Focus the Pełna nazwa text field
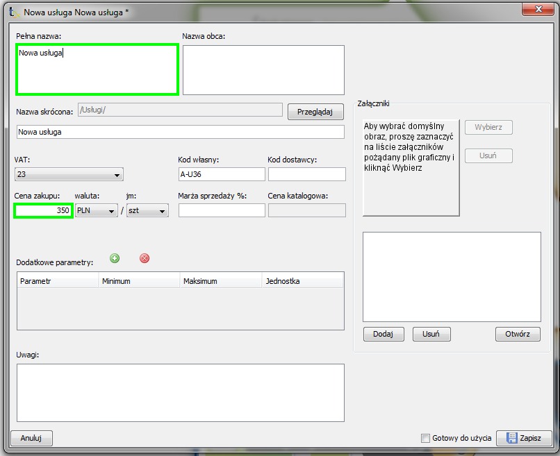 click(97, 69)
